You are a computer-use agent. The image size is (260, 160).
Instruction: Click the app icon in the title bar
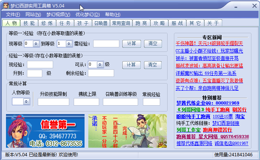tap(6, 6)
